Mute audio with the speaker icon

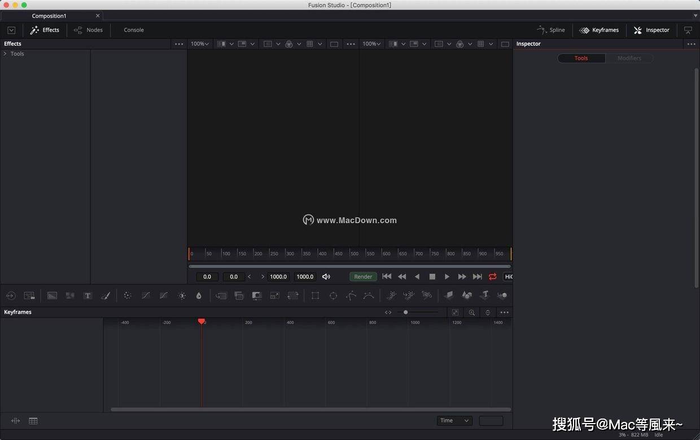point(326,277)
